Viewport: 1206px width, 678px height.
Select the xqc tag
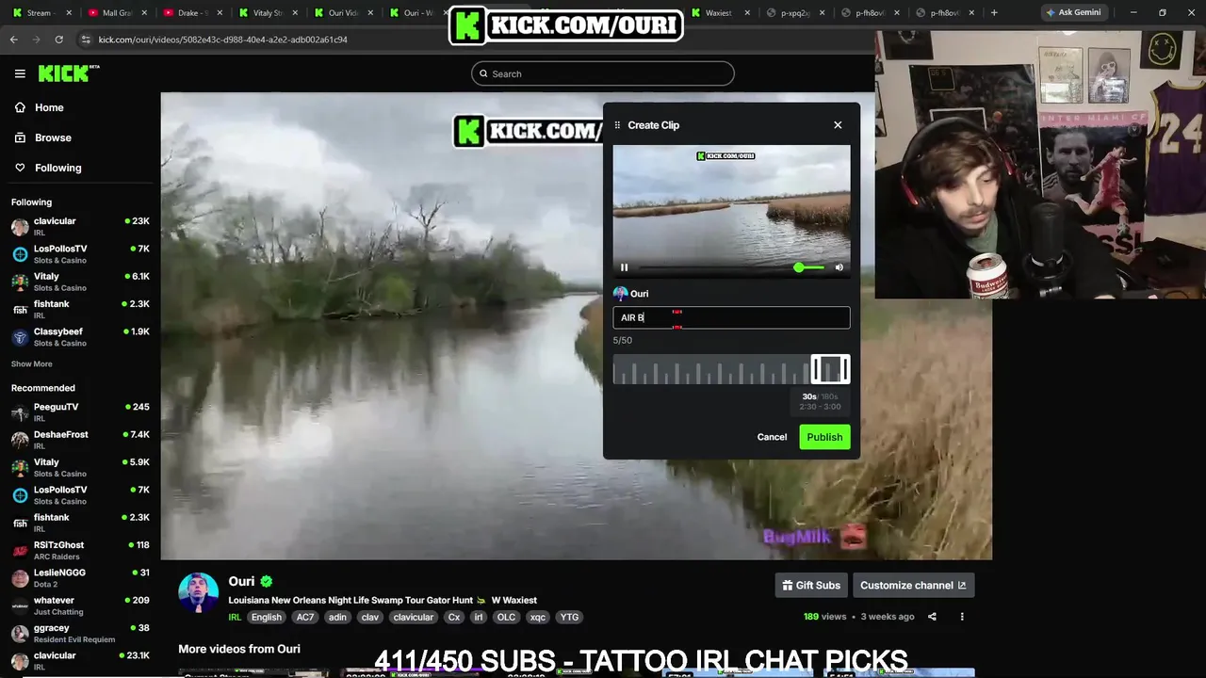point(538,617)
